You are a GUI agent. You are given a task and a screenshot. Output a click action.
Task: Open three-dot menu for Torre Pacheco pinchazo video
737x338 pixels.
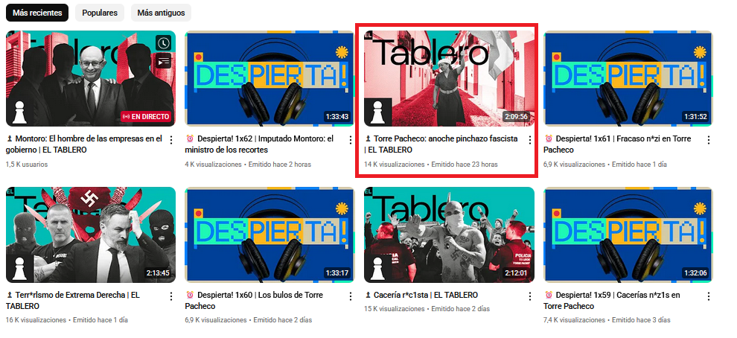(x=530, y=140)
